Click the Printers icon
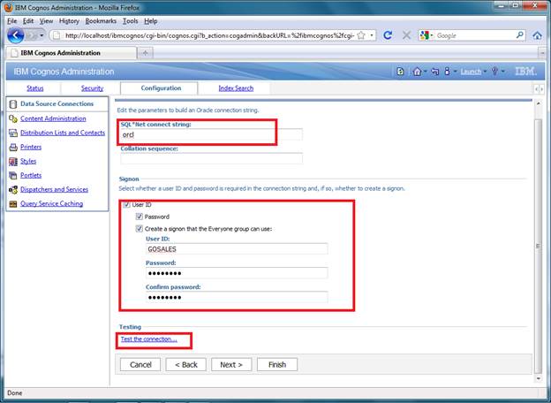Viewport: 551px width, 403px height. [13, 147]
